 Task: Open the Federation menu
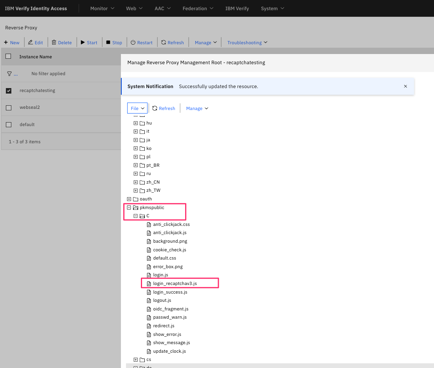[198, 9]
